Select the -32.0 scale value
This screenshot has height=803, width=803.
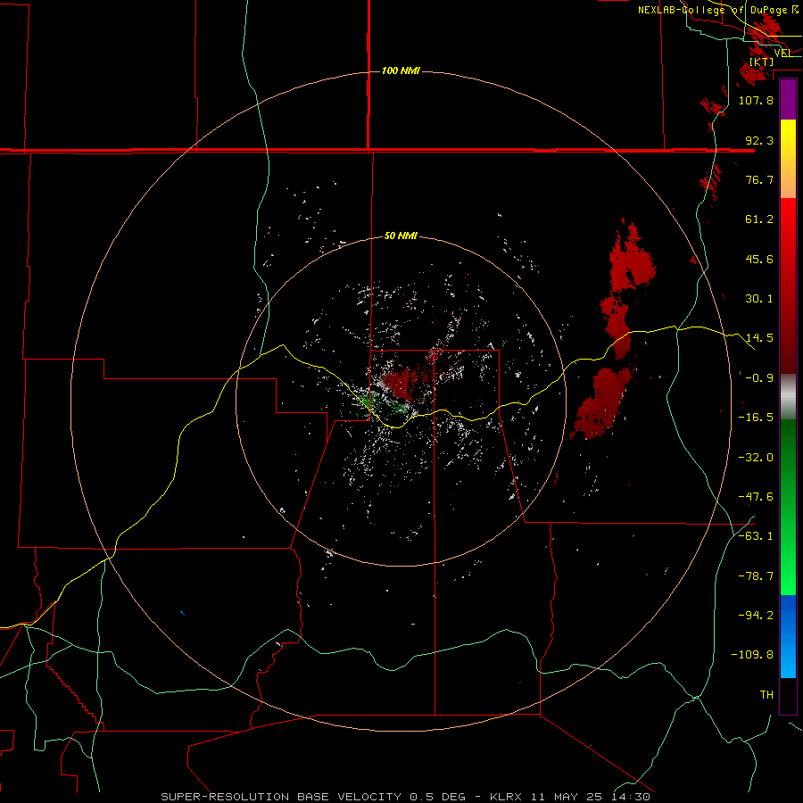click(756, 458)
